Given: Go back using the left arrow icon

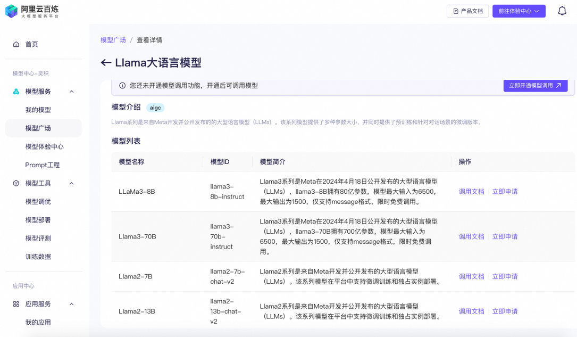Looking at the screenshot, I should (106, 63).
